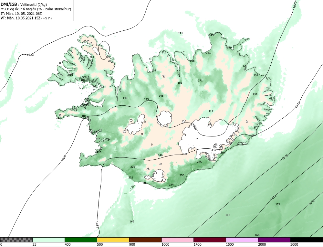Click the map value '145'

click(161, 96)
